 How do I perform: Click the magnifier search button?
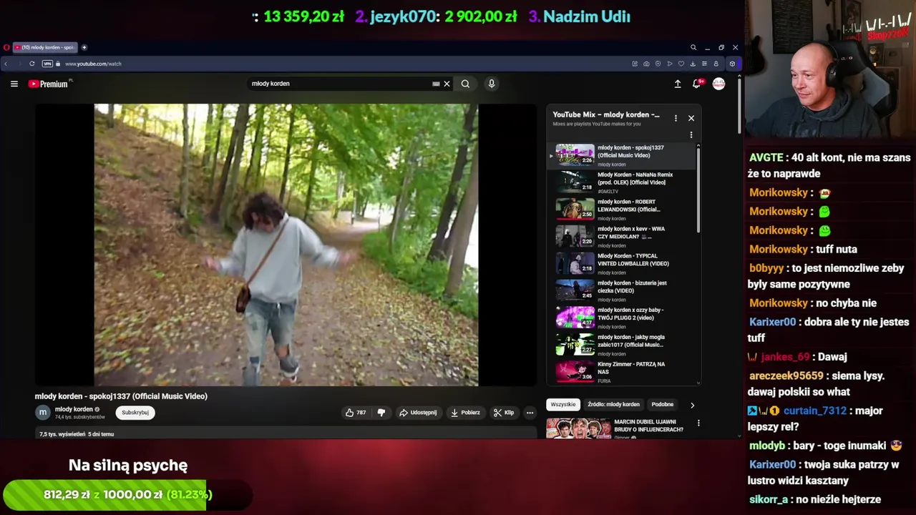click(465, 84)
